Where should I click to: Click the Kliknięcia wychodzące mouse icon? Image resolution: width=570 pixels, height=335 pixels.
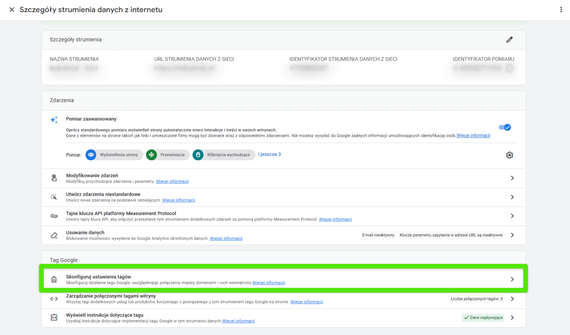(198, 155)
